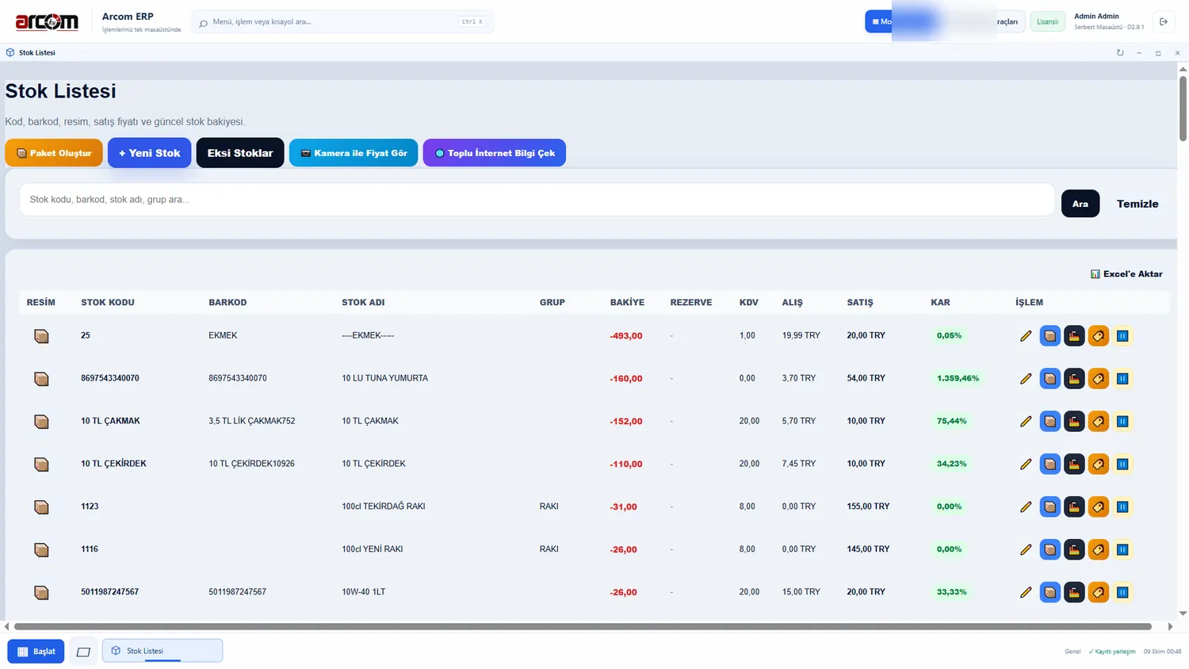Click the vertical scrollbar down arrow
Screen dimensions: 1189x669
point(1183,614)
